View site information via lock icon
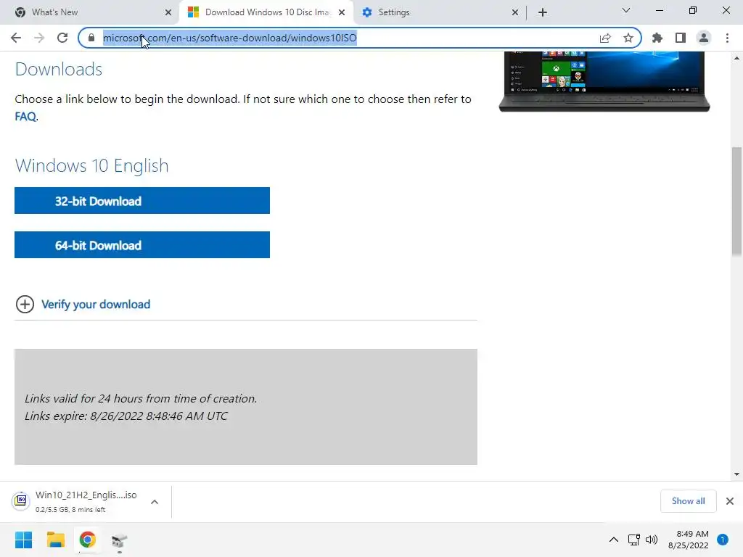This screenshot has height=557, width=743. click(91, 38)
